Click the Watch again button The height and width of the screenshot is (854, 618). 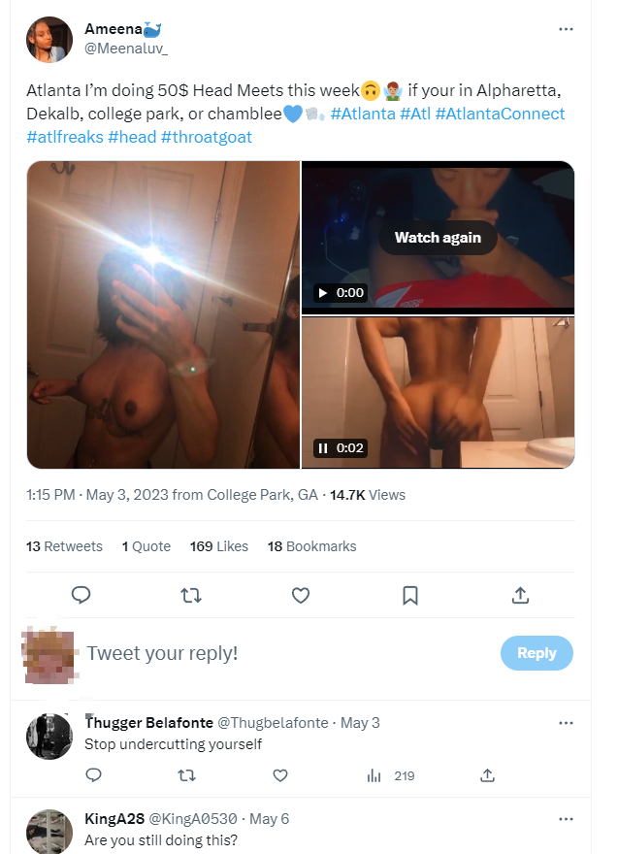[x=438, y=238]
